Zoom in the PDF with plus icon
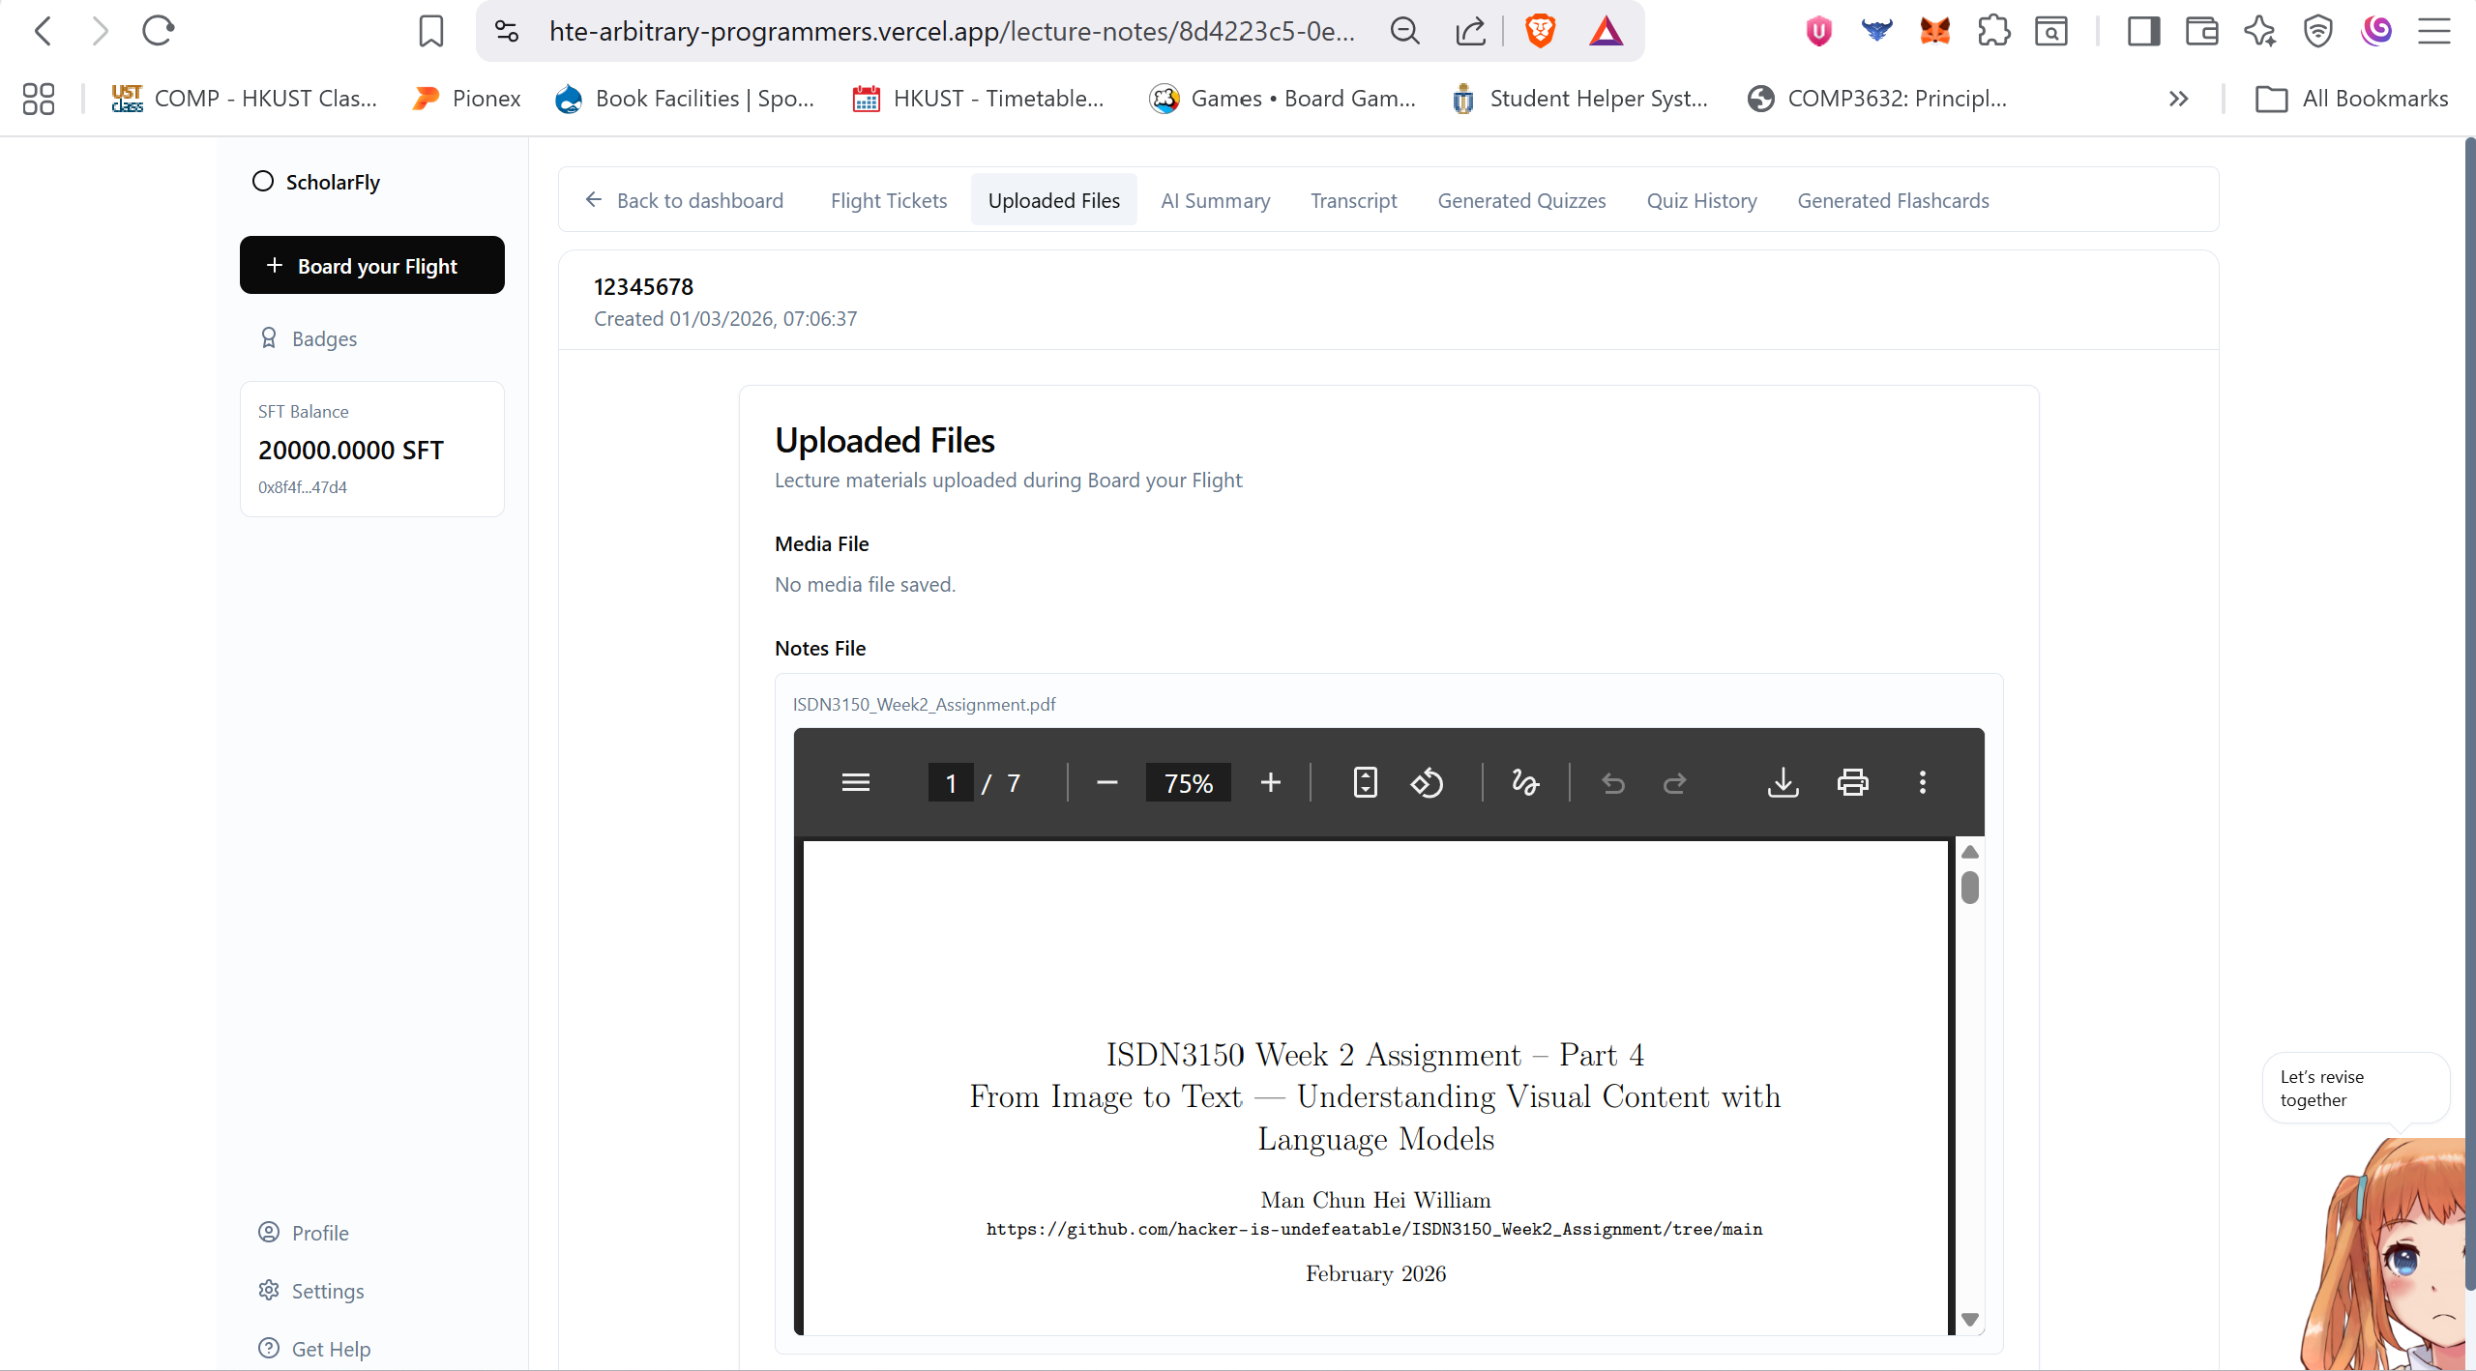 click(x=1271, y=782)
